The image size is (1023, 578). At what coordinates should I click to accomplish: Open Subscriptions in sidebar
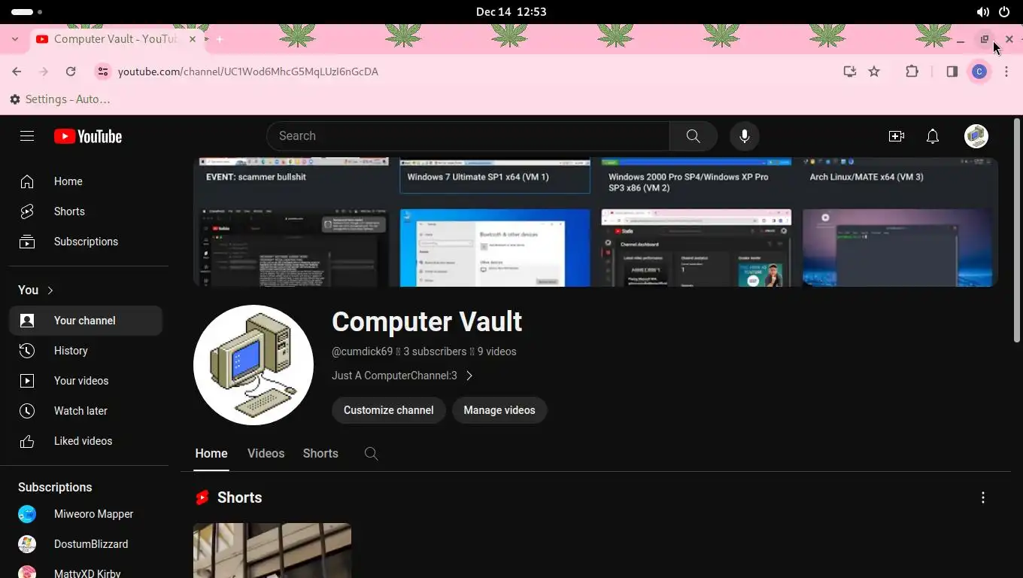(x=86, y=242)
